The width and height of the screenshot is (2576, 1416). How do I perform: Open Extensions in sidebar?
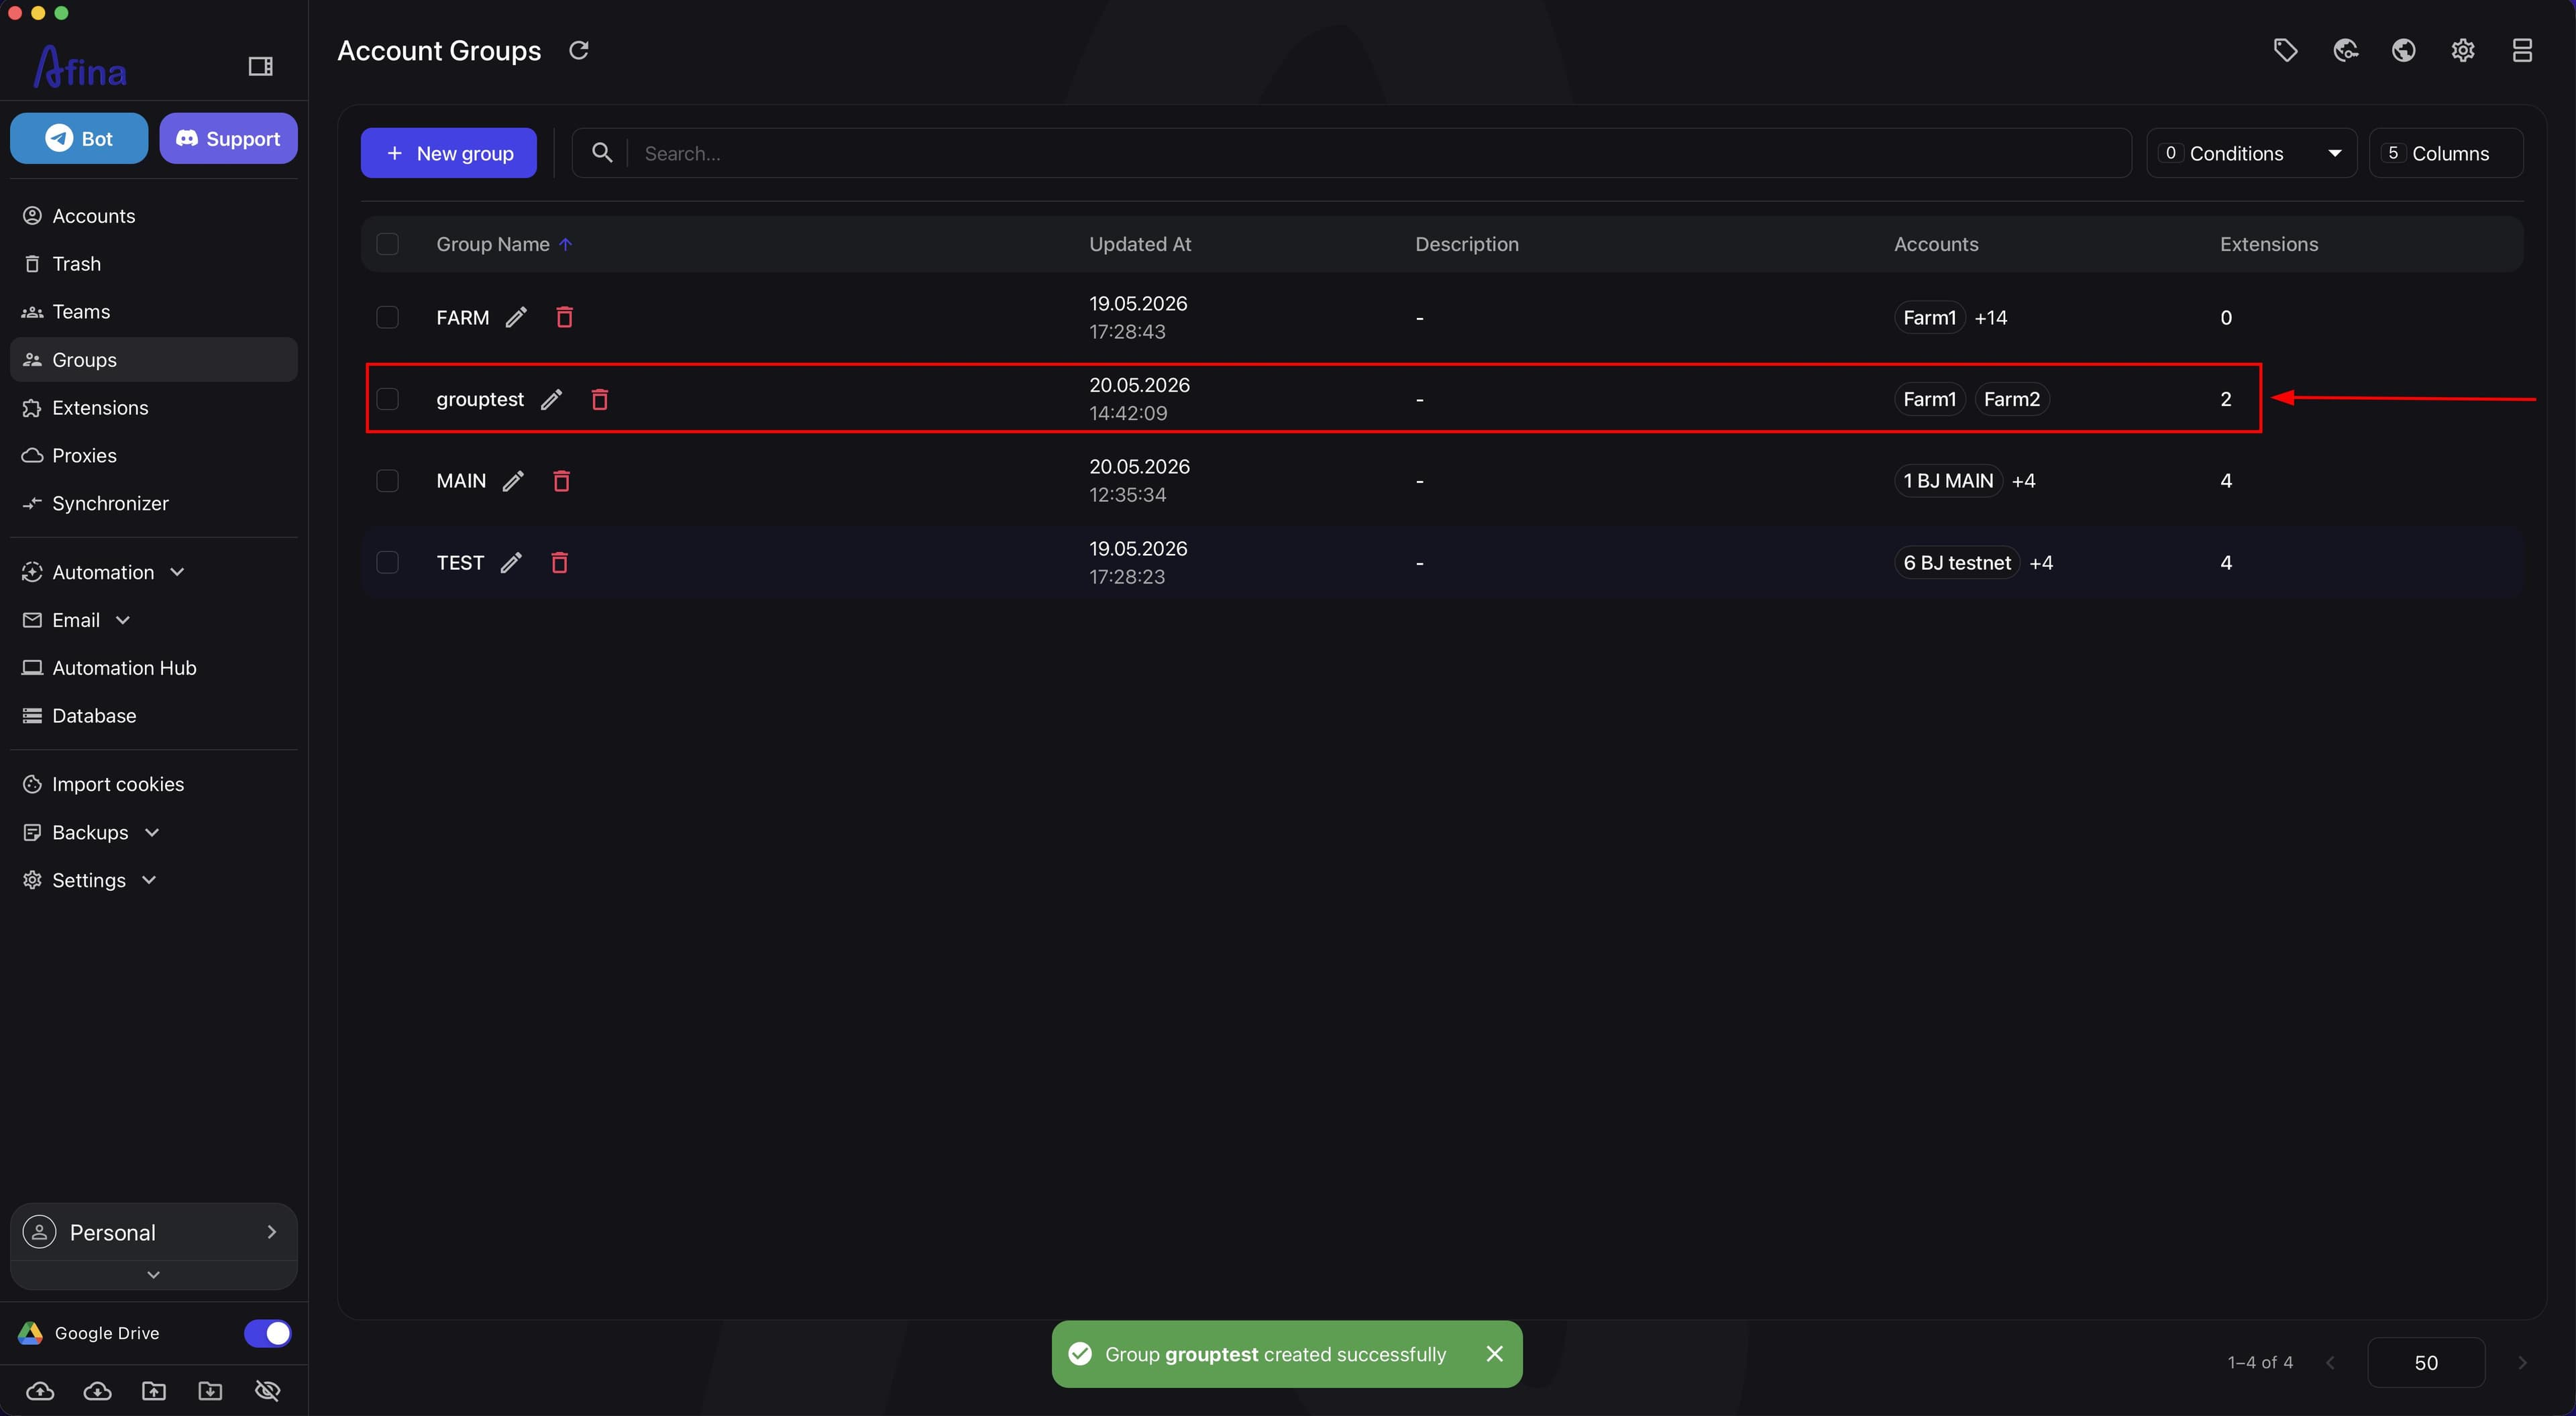pos(153,408)
